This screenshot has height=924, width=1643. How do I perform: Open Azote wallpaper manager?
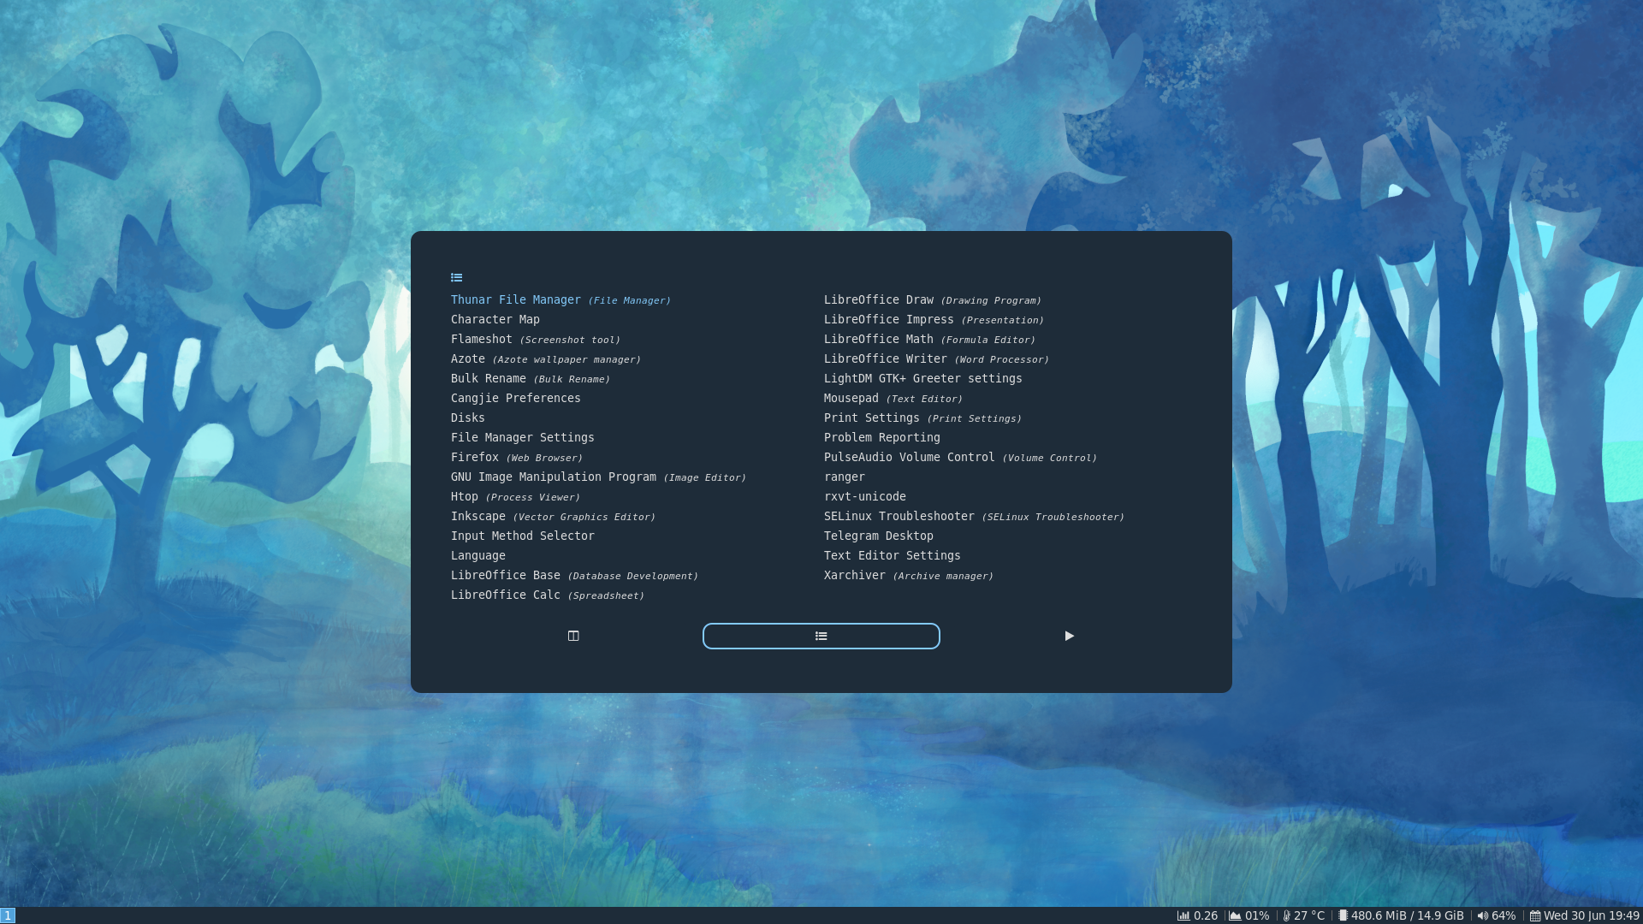[546, 358]
